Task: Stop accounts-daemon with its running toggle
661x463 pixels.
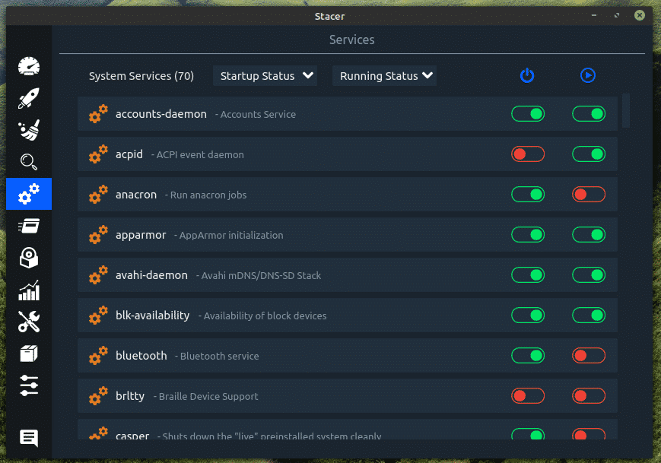Action: (589, 114)
